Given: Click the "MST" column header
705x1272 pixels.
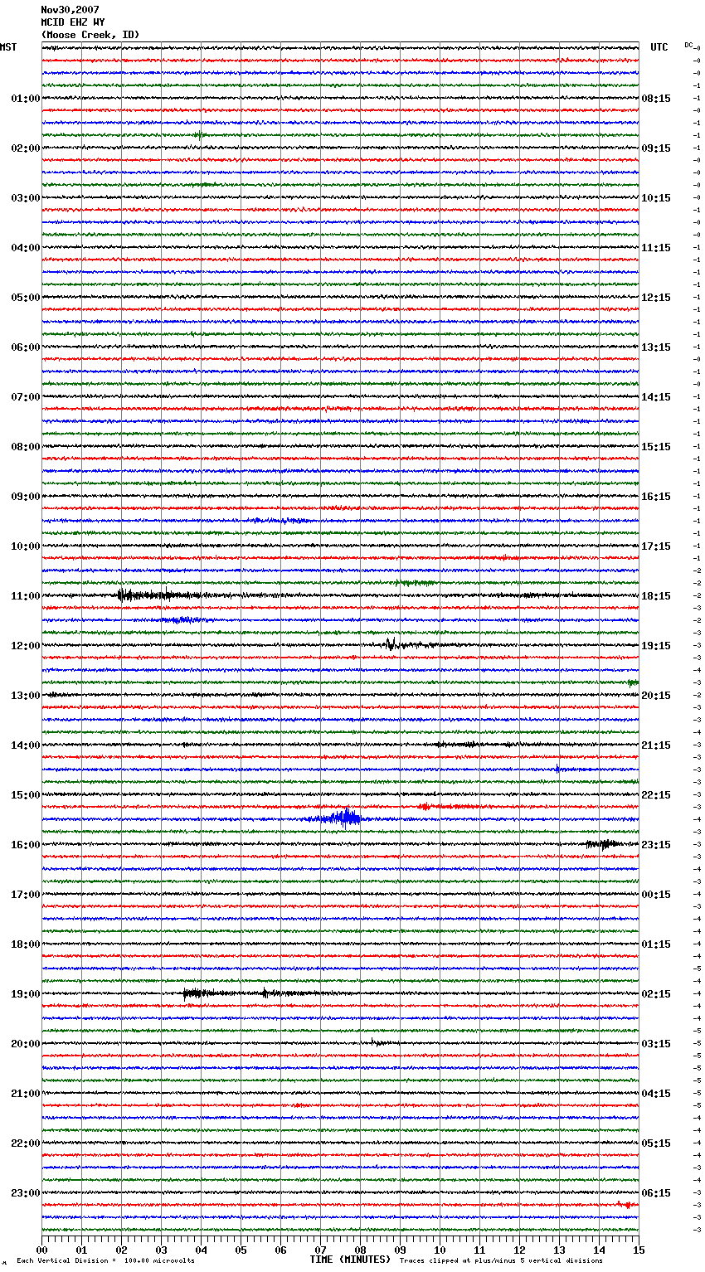Looking at the screenshot, I should [8, 47].
